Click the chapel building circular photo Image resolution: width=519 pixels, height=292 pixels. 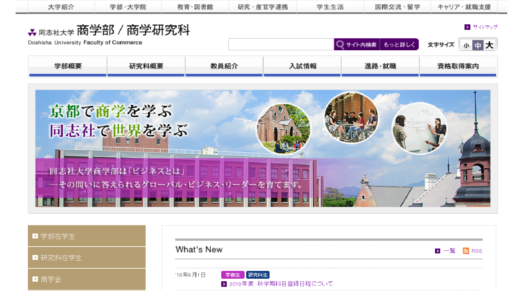pyautogui.click(x=283, y=129)
